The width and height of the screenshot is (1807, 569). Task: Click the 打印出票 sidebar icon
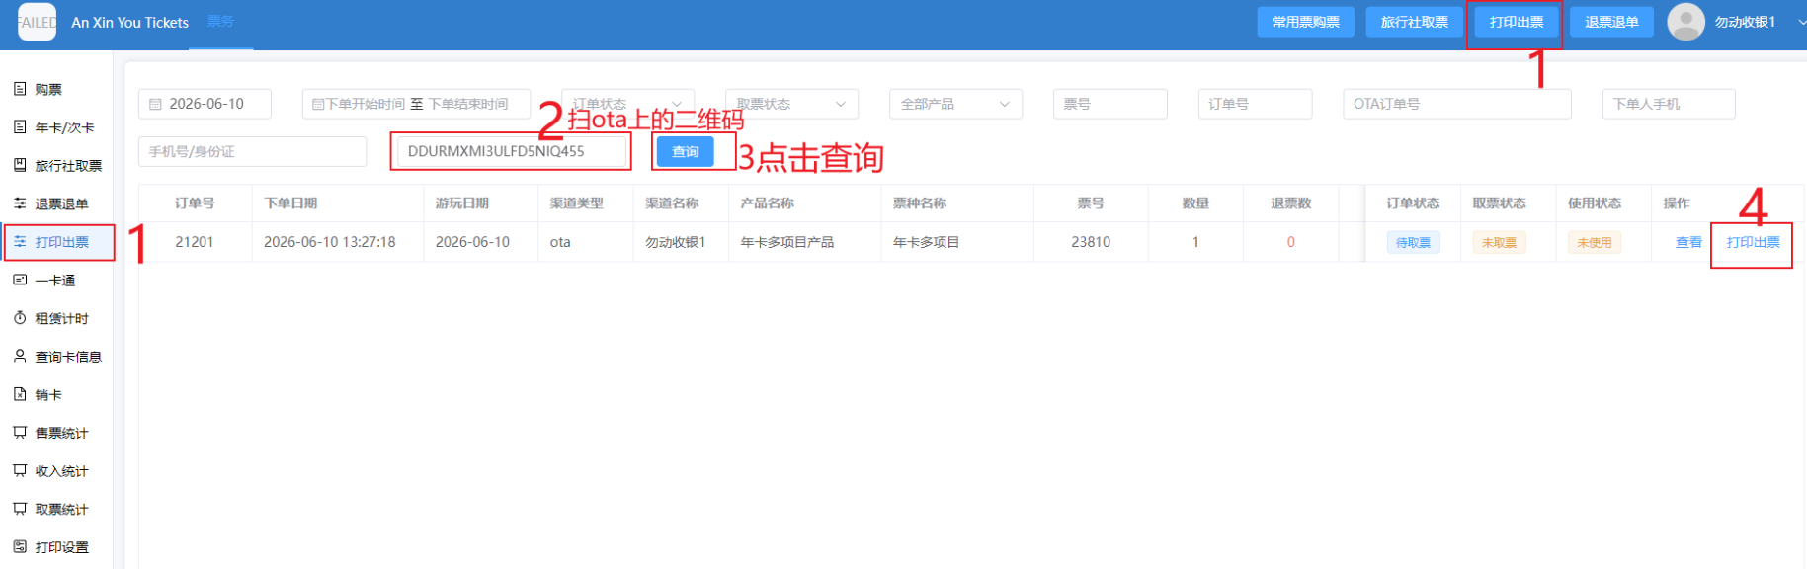(x=20, y=242)
